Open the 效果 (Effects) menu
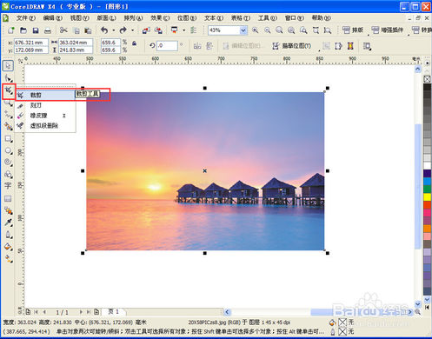Viewport: 432px width, 339px height. [160, 18]
